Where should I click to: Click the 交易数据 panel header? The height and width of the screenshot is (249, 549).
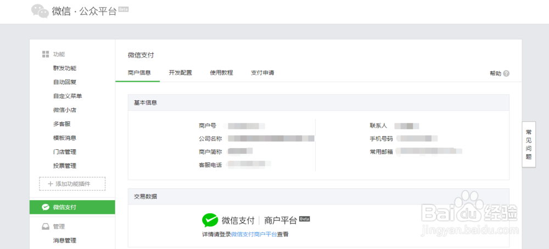coord(318,196)
